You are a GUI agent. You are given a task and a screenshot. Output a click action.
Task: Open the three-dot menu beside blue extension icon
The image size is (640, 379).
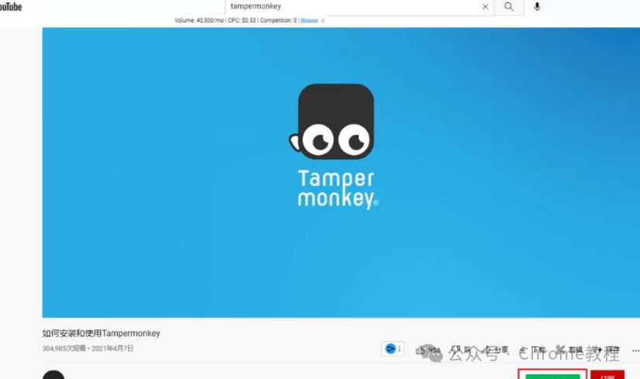[400, 349]
